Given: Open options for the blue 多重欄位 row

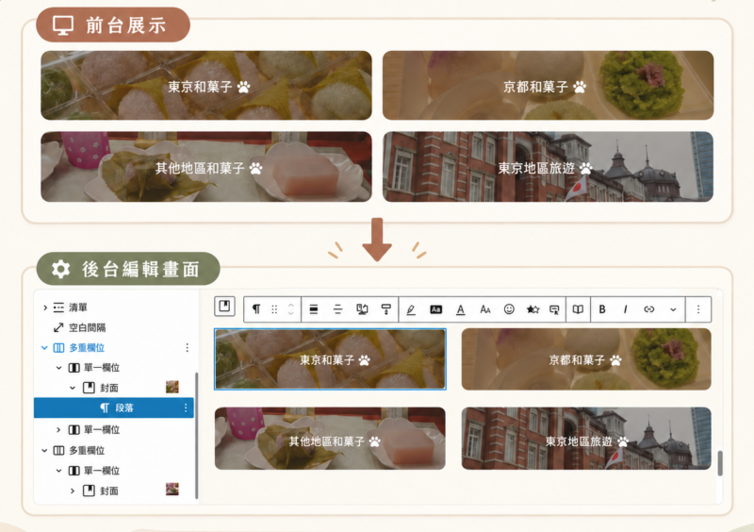Looking at the screenshot, I should (x=187, y=348).
